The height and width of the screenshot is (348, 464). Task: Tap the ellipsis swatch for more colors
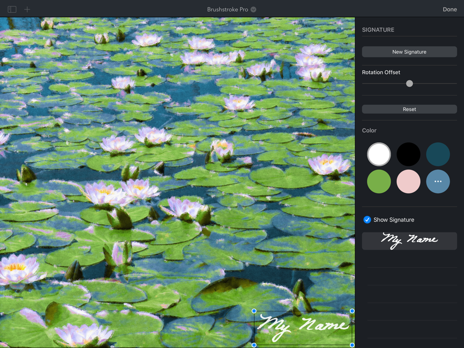(438, 181)
